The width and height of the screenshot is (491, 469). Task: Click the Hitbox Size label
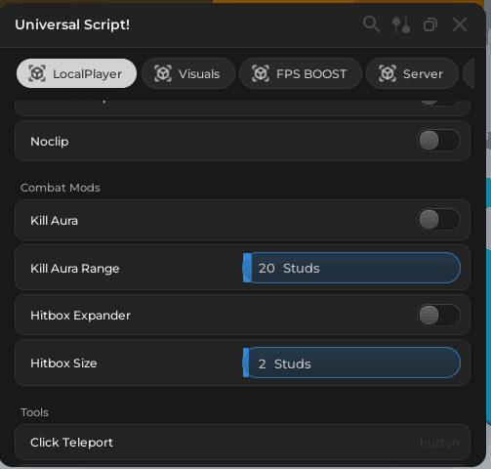[x=63, y=363]
